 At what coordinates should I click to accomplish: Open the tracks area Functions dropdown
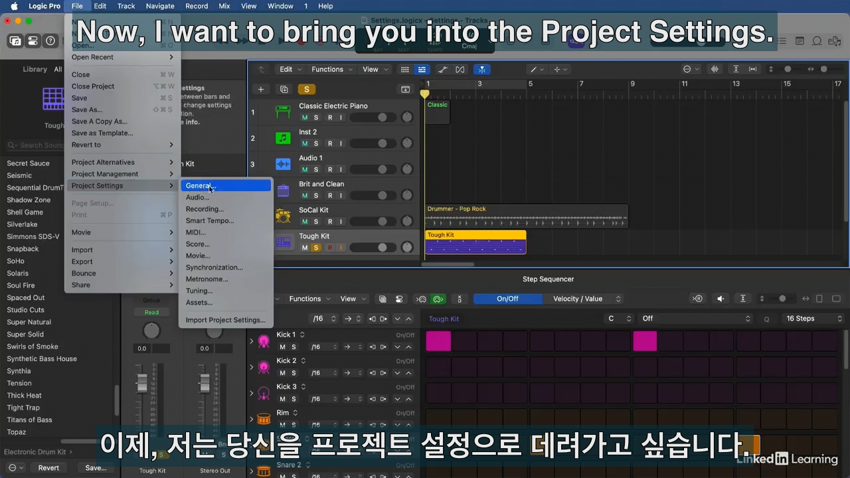tap(331, 69)
